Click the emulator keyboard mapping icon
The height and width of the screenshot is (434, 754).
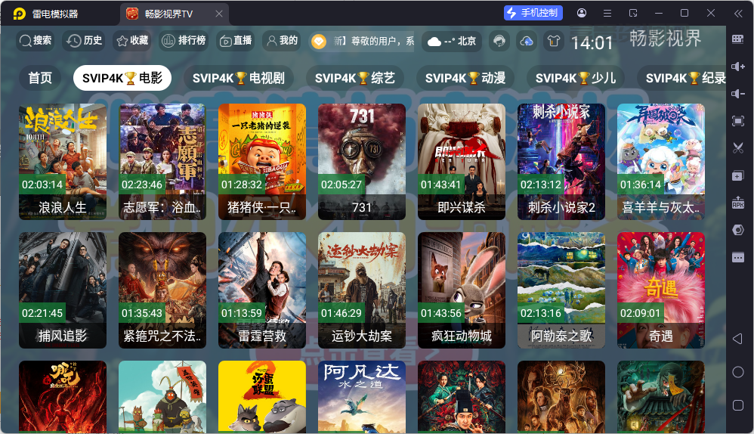pos(738,39)
